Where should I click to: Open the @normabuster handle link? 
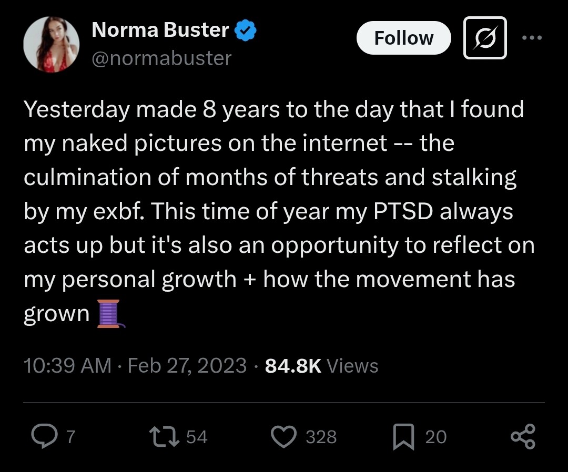161,58
